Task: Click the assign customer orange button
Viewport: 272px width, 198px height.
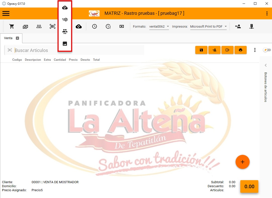Action: pos(214,50)
